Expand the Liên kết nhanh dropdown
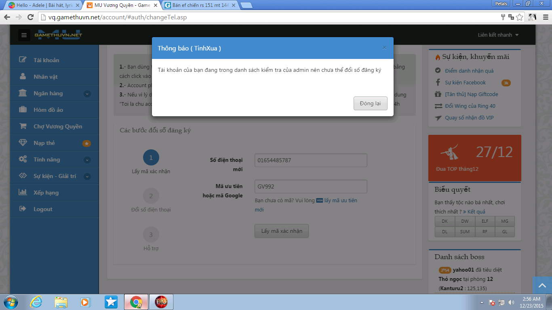Screen dimensions: 552x310 point(498,35)
